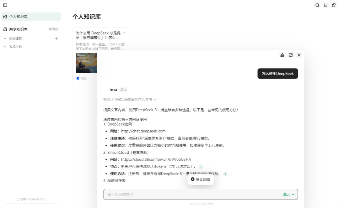Click the 1. DeepSeek官网 heading

pos(118,124)
